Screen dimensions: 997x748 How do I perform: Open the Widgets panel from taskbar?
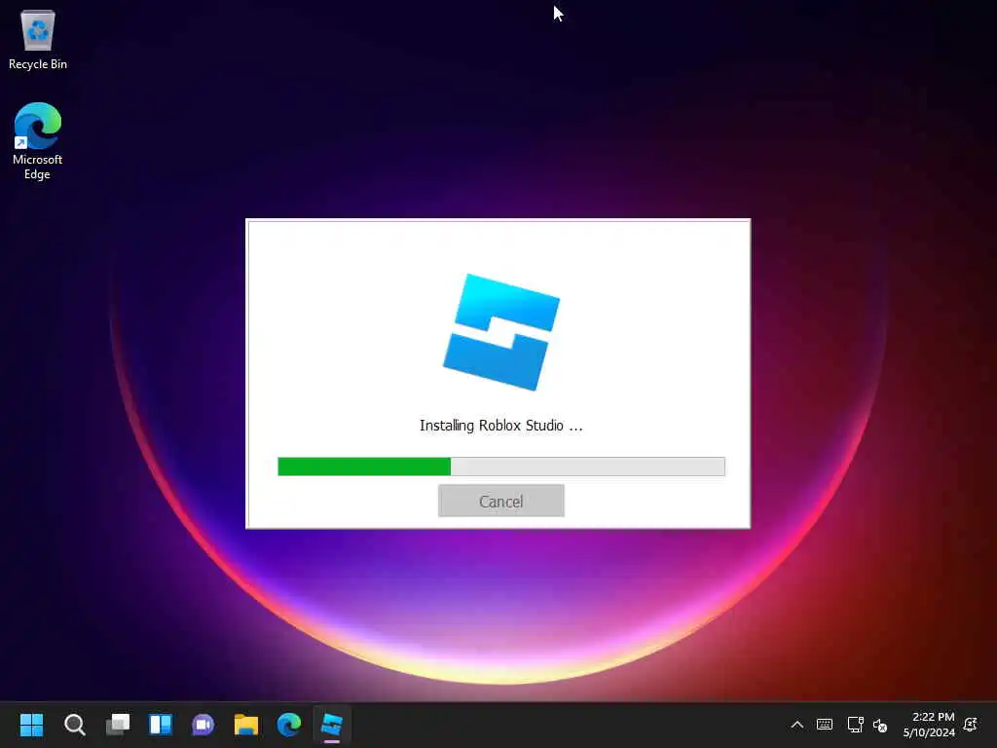[161, 725]
